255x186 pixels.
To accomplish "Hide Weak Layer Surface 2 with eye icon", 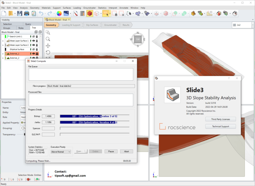I will point(34,45).
